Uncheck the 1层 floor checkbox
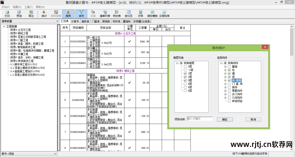The width and height of the screenshot is (295, 157). point(185,73)
